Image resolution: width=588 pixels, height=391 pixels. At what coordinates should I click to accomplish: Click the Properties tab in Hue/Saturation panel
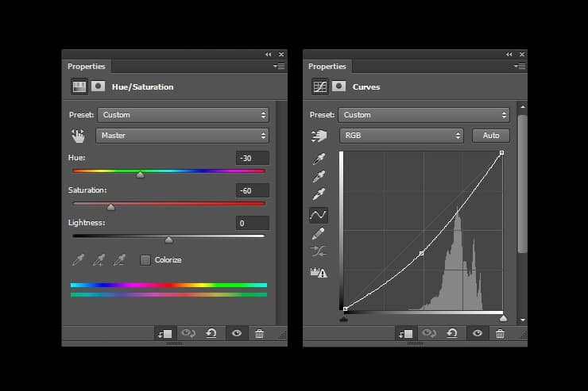tap(86, 67)
